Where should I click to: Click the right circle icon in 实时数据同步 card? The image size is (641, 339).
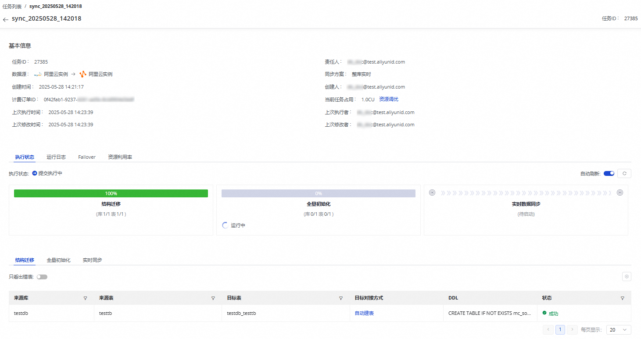coord(620,193)
